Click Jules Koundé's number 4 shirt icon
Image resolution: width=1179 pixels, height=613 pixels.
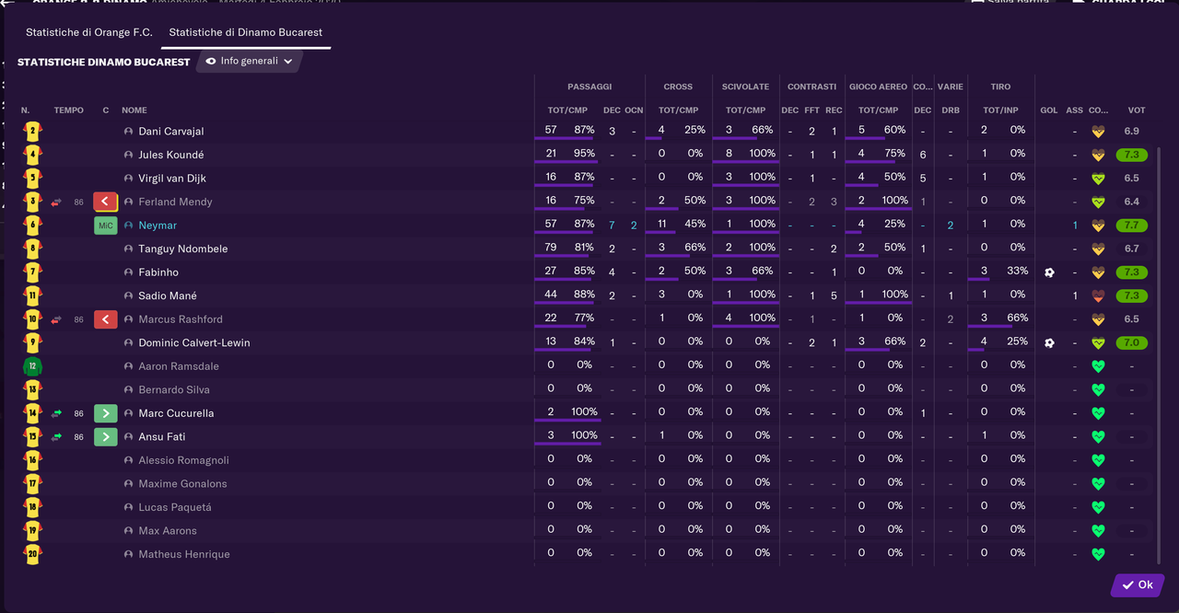(x=32, y=155)
